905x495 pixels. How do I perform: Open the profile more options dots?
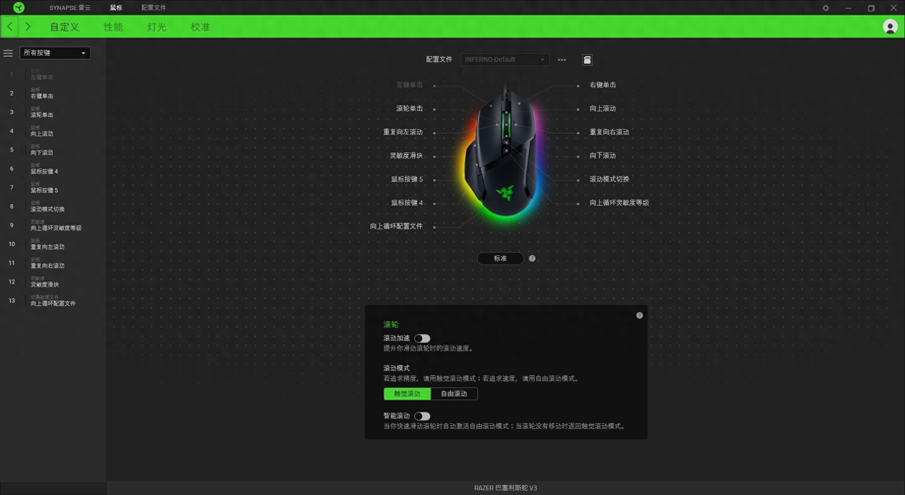tap(562, 60)
